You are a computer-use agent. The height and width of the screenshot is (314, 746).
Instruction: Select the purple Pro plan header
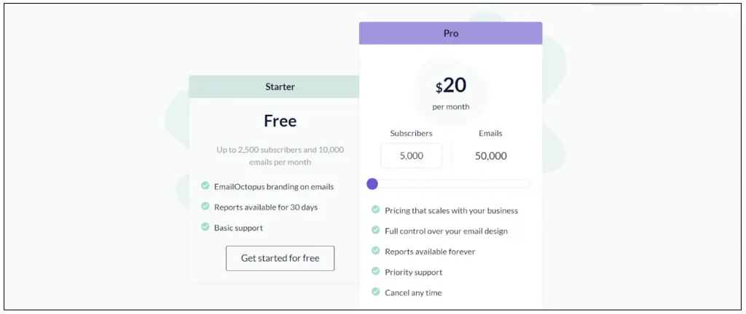click(x=450, y=33)
